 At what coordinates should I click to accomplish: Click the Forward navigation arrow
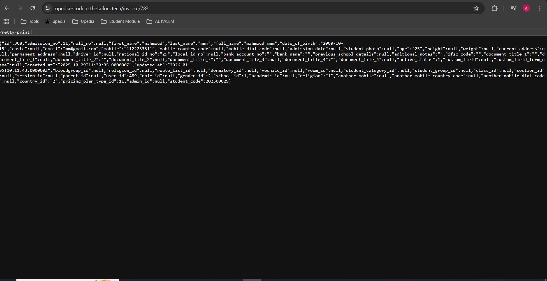[x=20, y=8]
